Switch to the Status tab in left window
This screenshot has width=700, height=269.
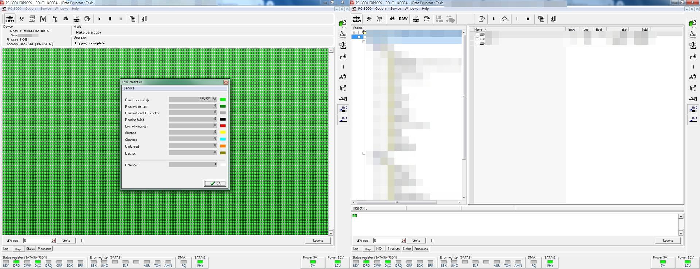pos(30,249)
